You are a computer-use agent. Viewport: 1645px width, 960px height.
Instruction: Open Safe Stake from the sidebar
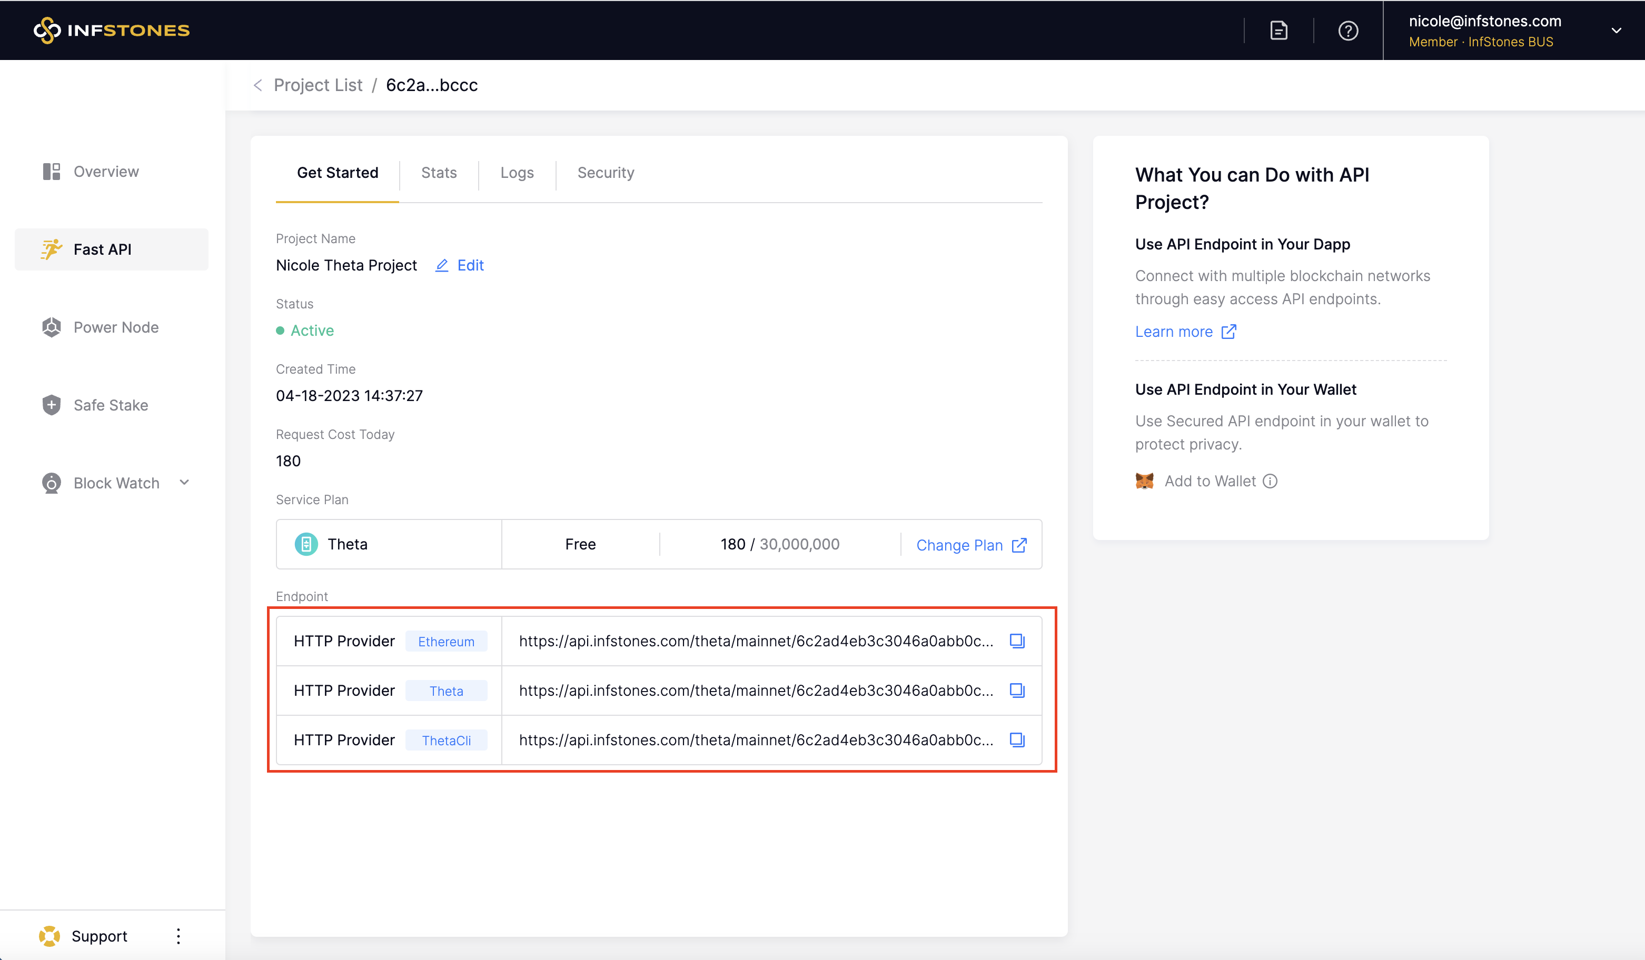tap(111, 405)
